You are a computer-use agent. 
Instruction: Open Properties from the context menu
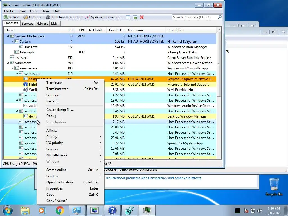pos(74,188)
